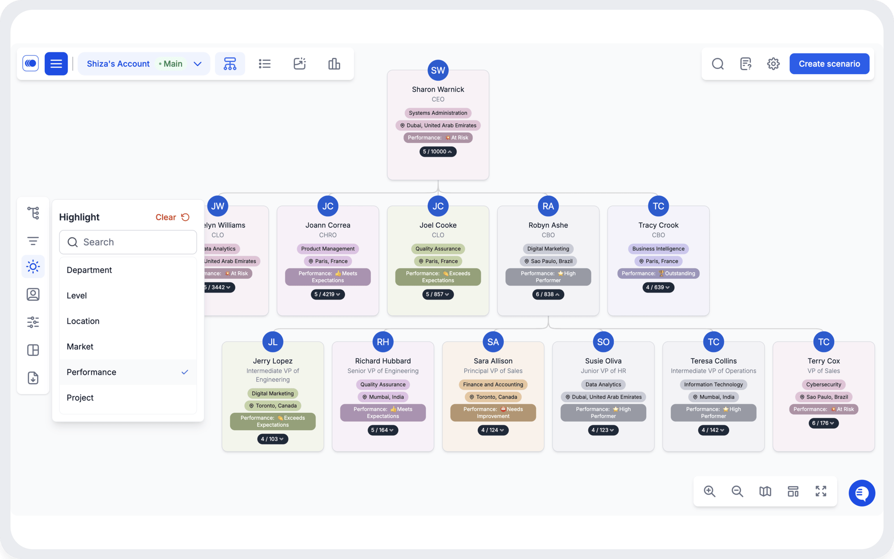The image size is (894, 559).
Task: Click Robyn Ashe's RA avatar
Action: (548, 206)
